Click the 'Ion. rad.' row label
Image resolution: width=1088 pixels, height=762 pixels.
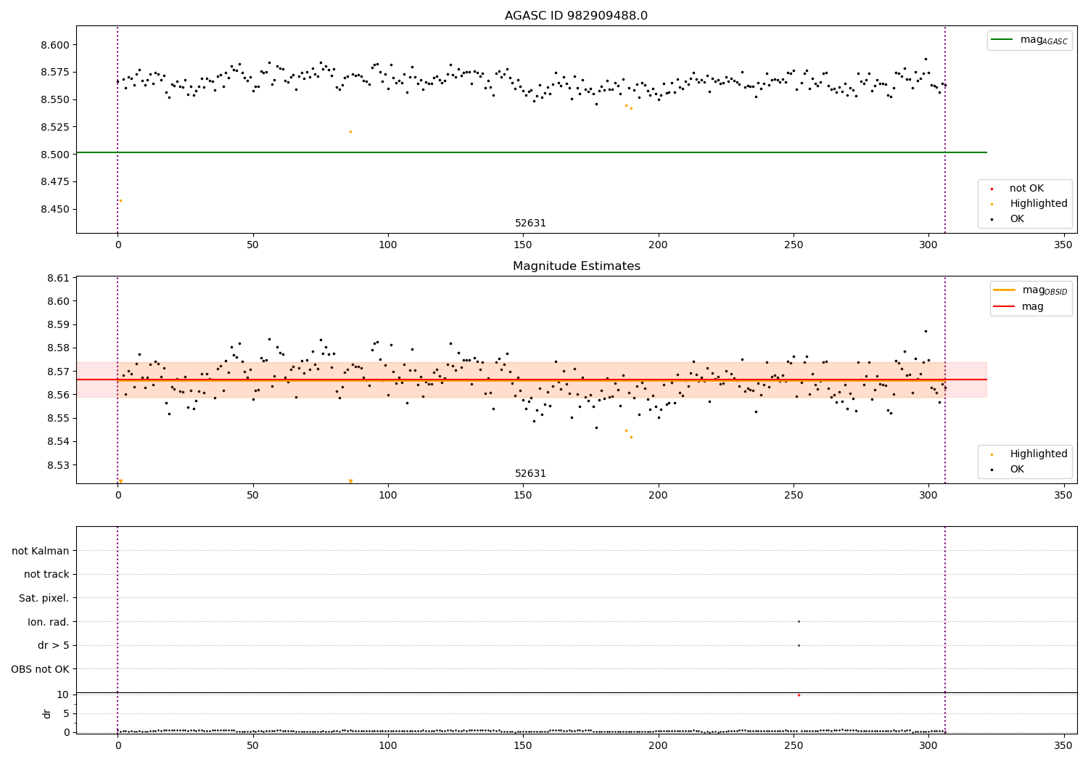click(49, 623)
